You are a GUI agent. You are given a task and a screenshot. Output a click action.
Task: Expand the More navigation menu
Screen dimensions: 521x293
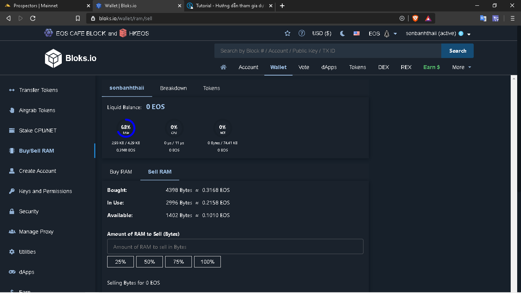tap(462, 67)
